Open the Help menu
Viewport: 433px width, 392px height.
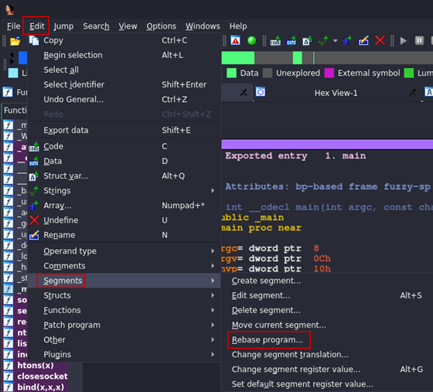(238, 26)
